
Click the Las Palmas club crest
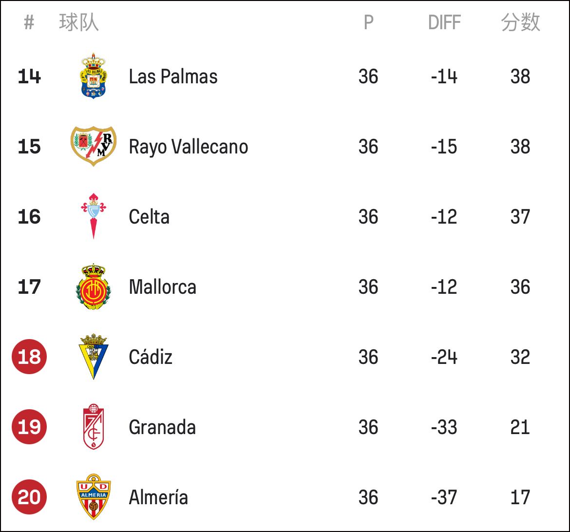coord(94,76)
